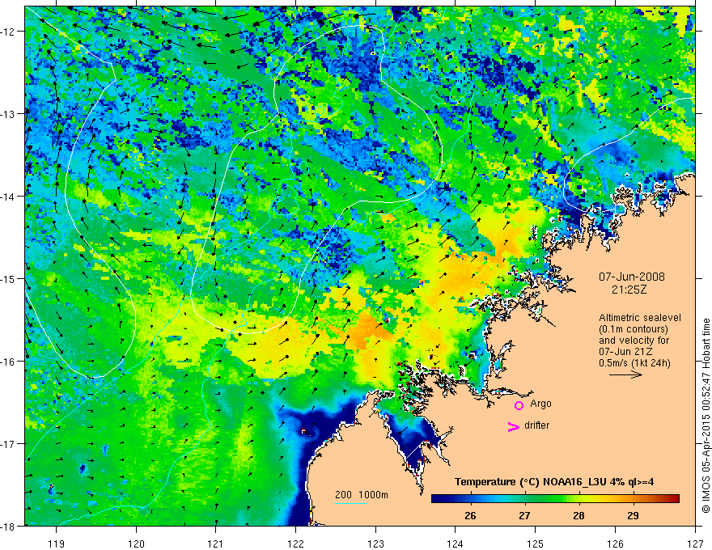
Task: Click the 'and velocity for' caption line
Action: pyautogui.click(x=634, y=341)
